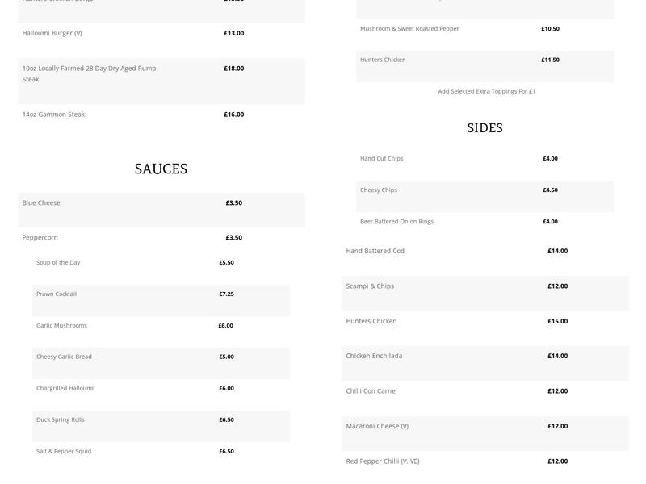Click the Garlic Mushrooms item
Image resolution: width=646 pixels, height=484 pixels.
tap(61, 325)
